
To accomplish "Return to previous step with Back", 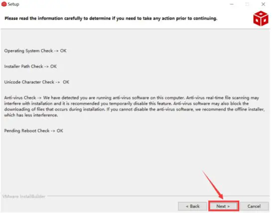I will point(193,206).
